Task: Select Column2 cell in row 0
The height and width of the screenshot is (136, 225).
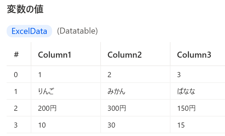Action: [135, 74]
